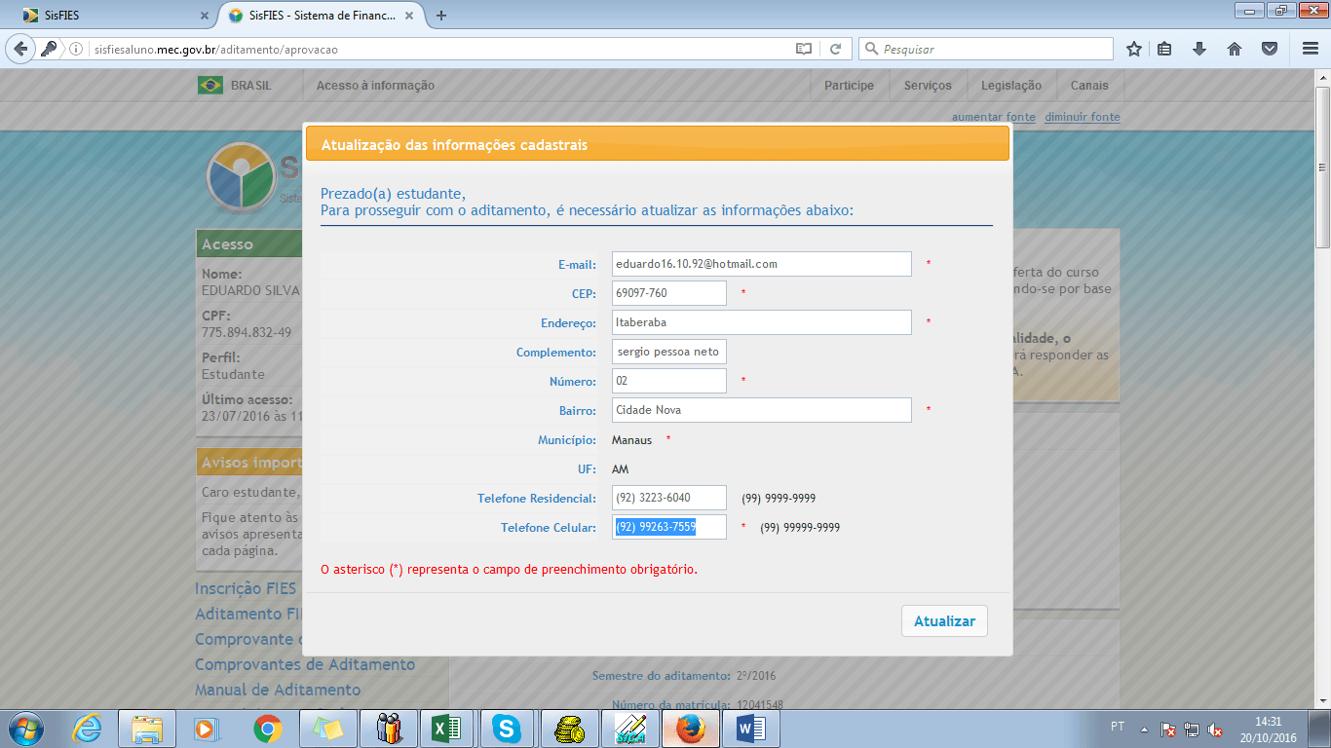This screenshot has width=1331, height=748.
Task: Open the Serviços menu
Action: click(927, 85)
